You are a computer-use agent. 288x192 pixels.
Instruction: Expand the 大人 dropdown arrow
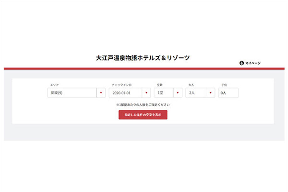pos(211,93)
